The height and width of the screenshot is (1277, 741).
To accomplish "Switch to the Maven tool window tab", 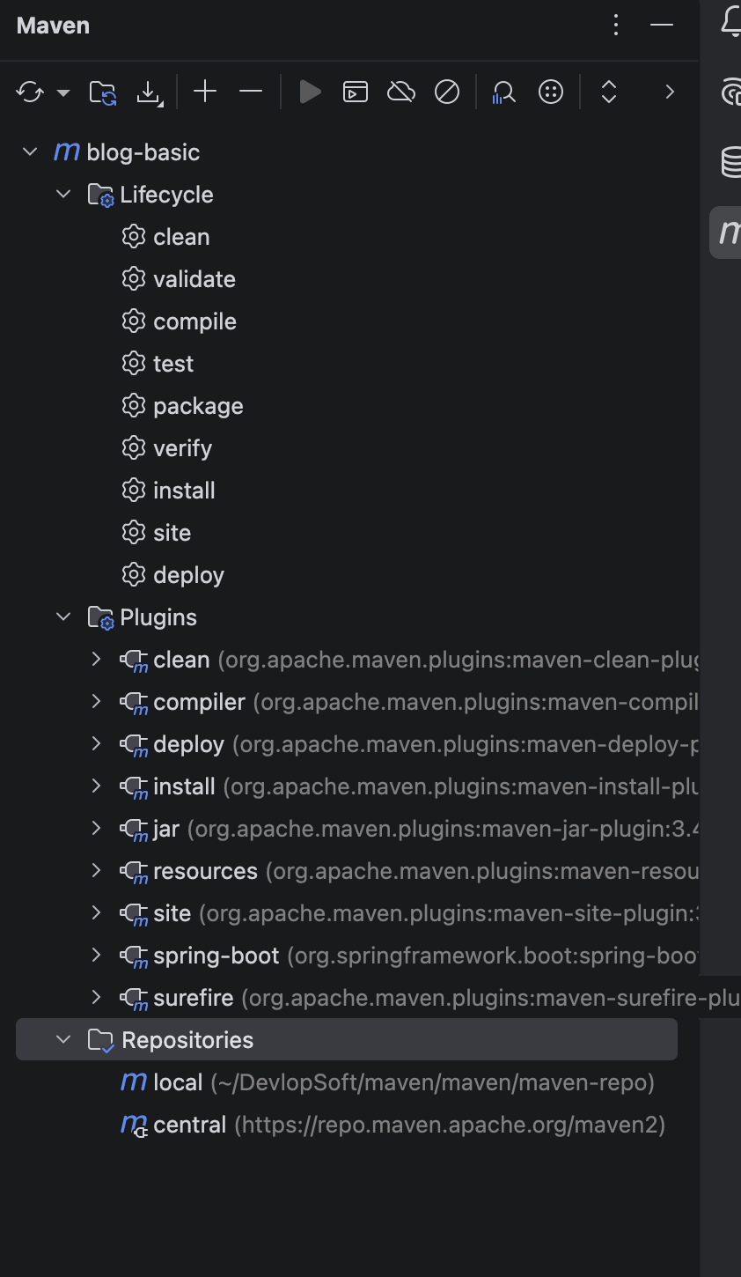I will coord(729,232).
